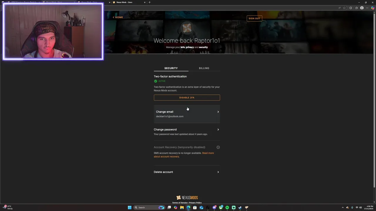Open Change password settings
376x211 pixels.
click(x=187, y=132)
